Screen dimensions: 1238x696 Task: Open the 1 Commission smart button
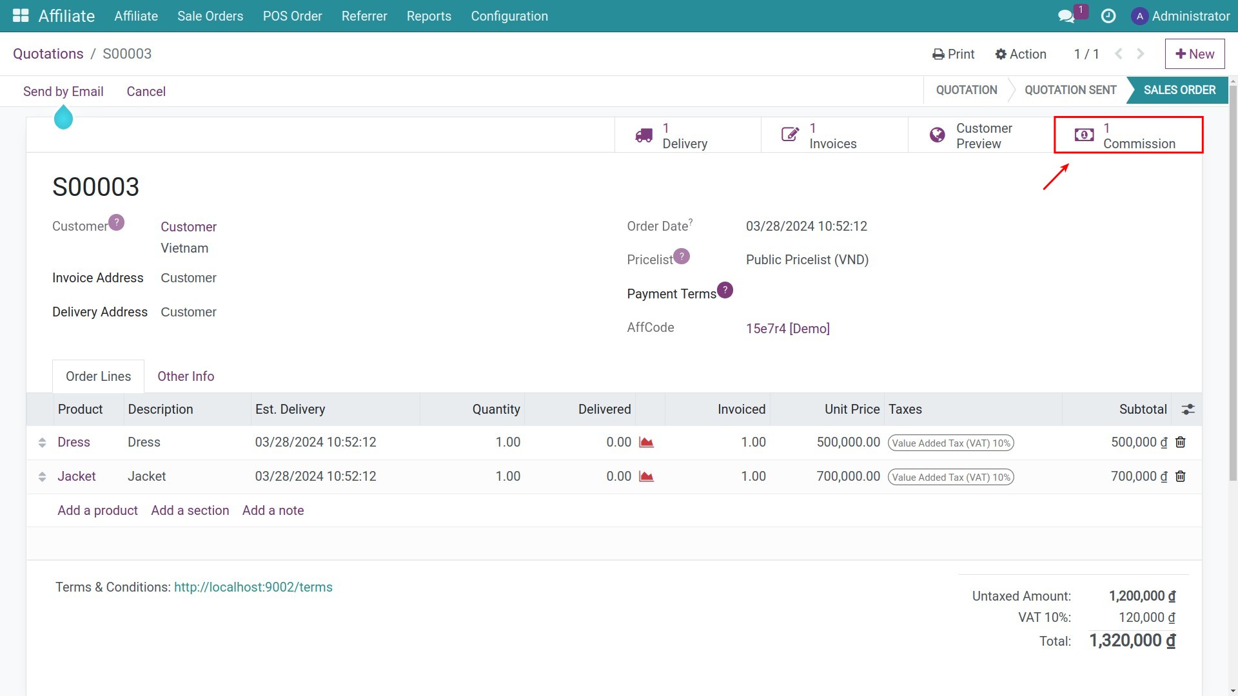pos(1128,135)
